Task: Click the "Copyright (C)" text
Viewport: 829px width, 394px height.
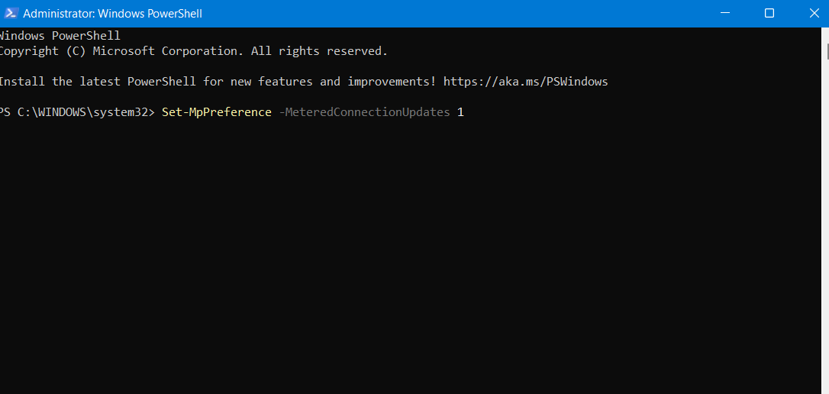Action: [x=42, y=51]
